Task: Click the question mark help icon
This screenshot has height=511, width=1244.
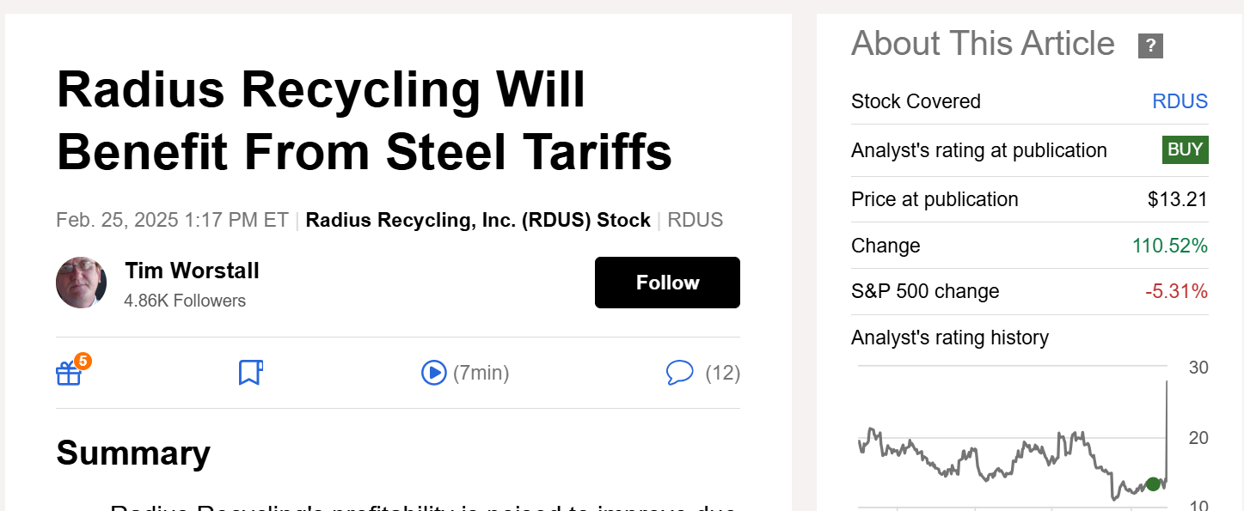Action: (x=1150, y=46)
